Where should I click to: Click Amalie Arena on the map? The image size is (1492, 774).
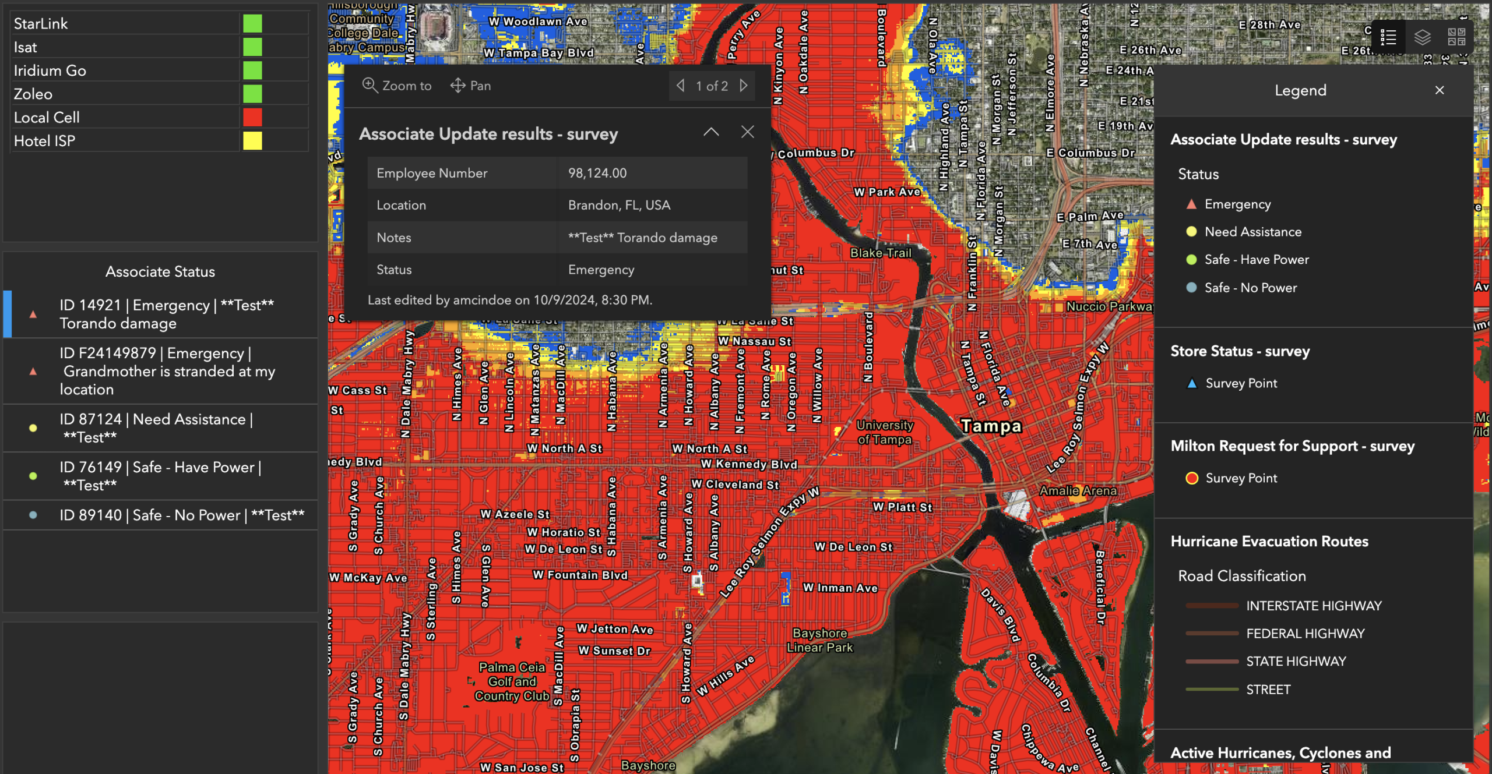pyautogui.click(x=1078, y=491)
